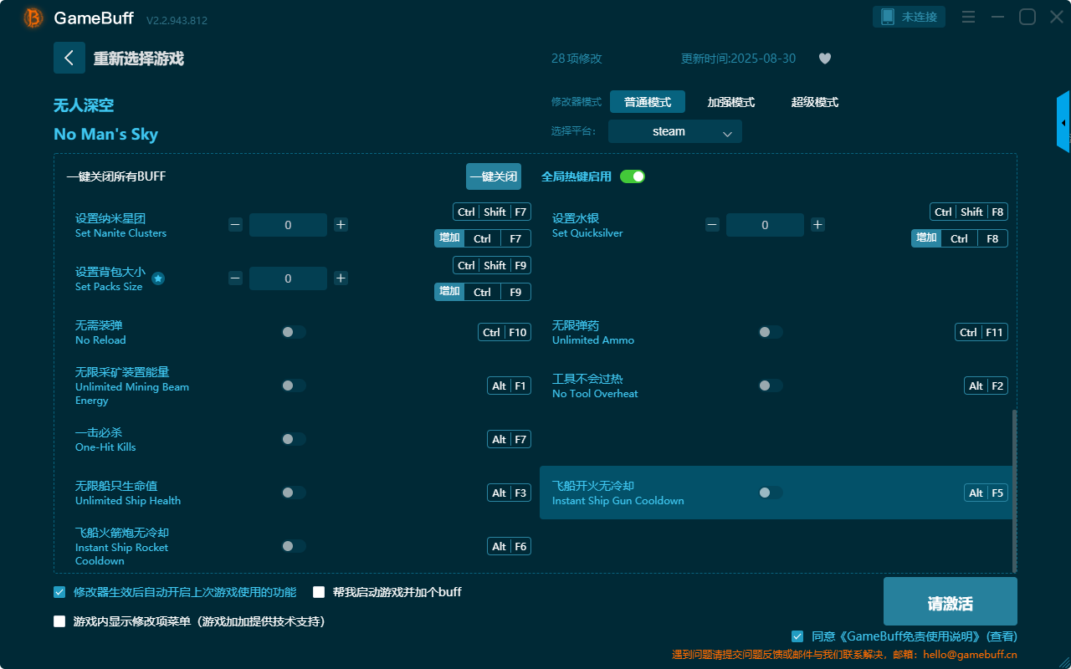Click Ctrl Shift F7 hotkey for Nanite Clusters
The height and width of the screenshot is (669, 1071).
[x=492, y=212]
